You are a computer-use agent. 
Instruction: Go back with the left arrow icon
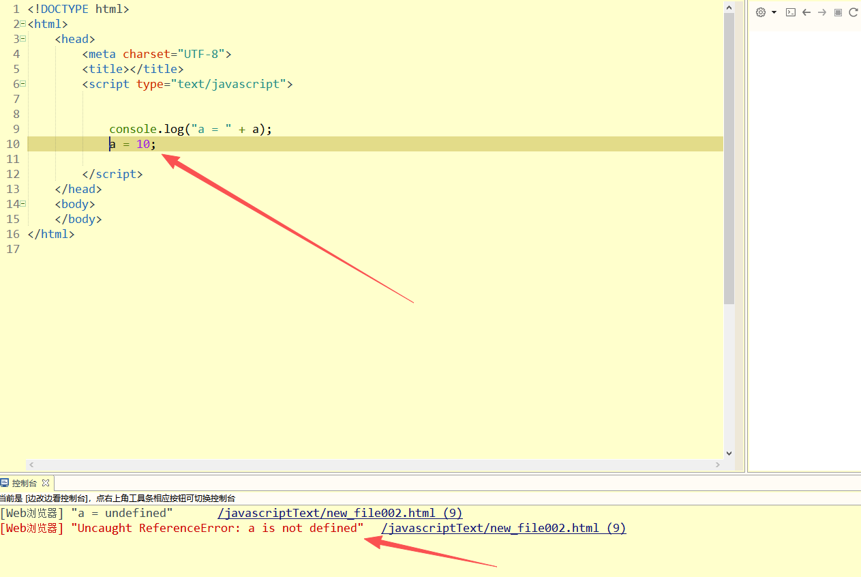coord(806,12)
